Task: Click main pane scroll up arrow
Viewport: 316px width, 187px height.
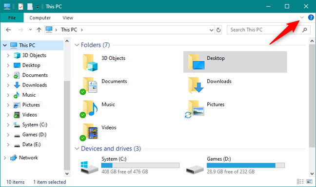Action: click(x=312, y=41)
